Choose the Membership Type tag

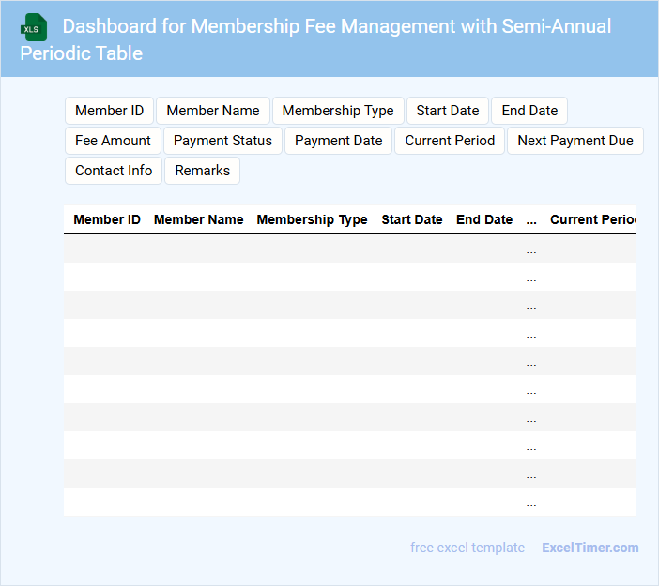338,111
